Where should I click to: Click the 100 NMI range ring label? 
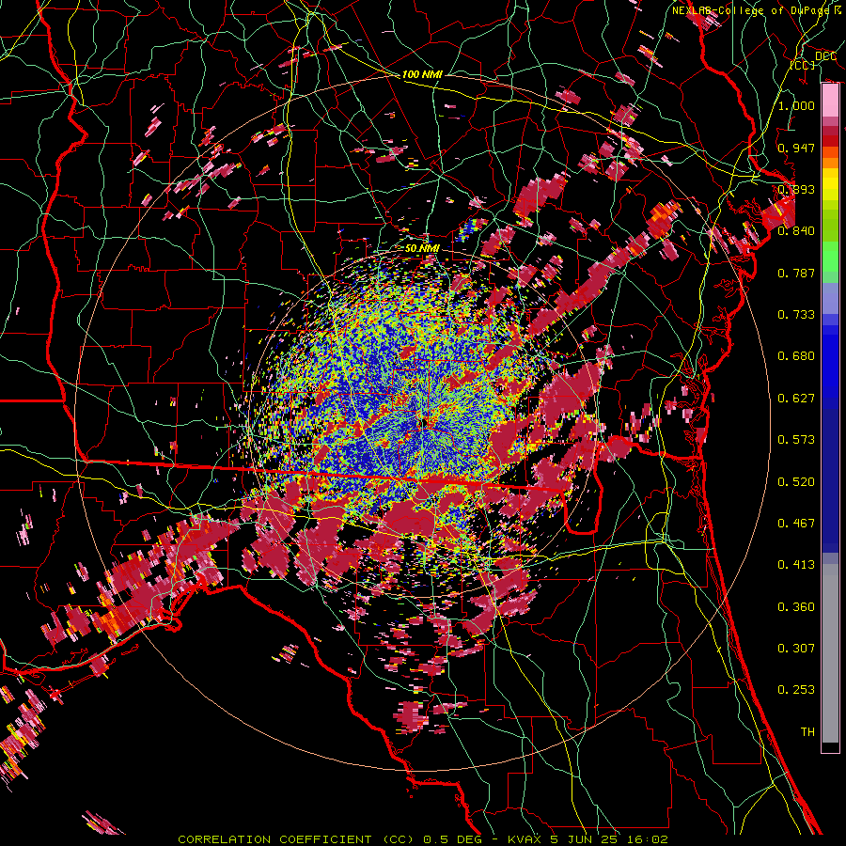click(x=422, y=74)
